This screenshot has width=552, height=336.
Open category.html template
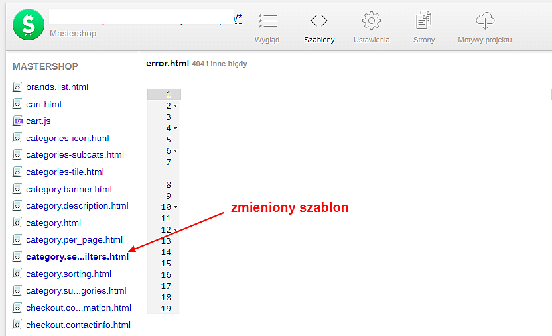(54, 223)
